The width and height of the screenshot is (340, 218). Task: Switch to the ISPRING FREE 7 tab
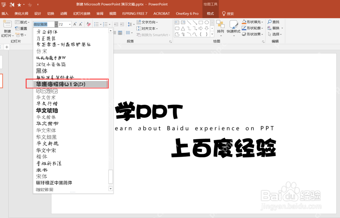point(135,14)
